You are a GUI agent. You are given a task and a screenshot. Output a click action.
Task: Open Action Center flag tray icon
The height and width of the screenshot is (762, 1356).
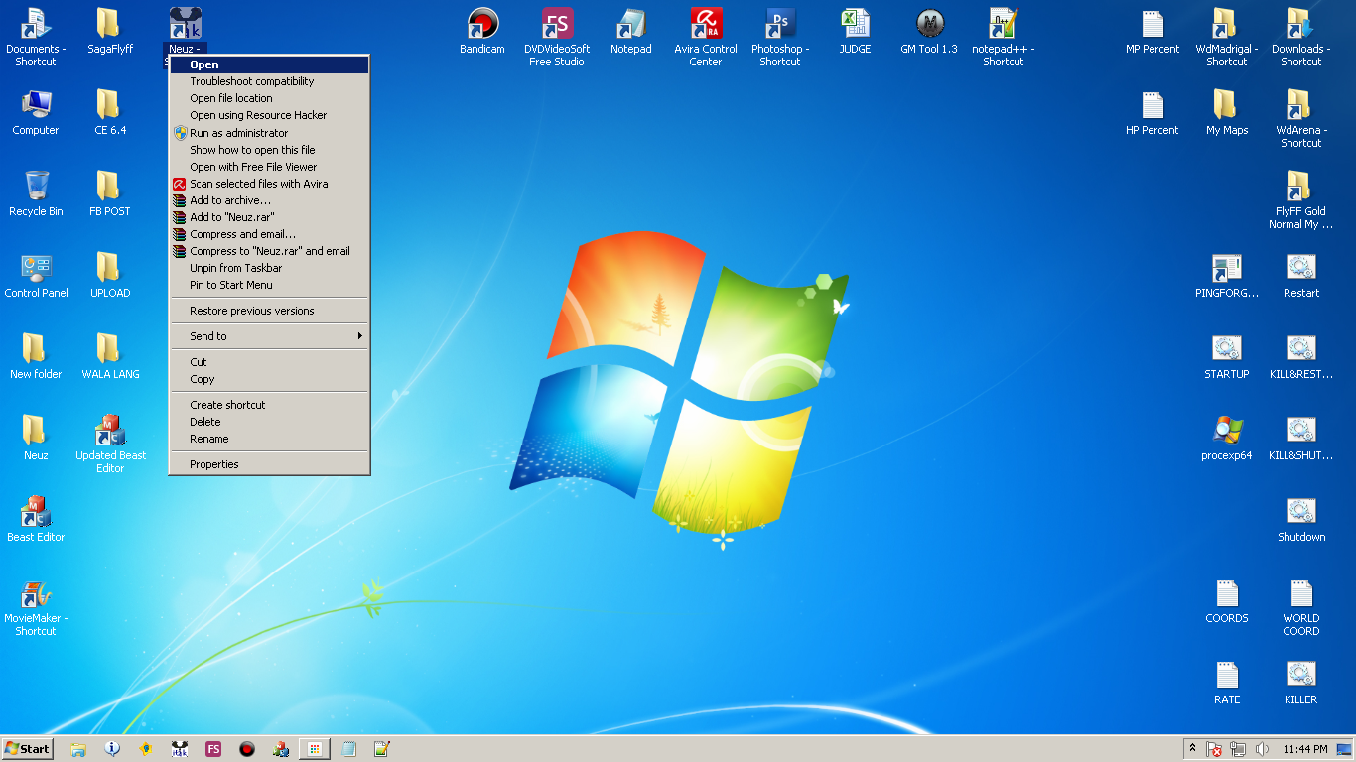1213,749
